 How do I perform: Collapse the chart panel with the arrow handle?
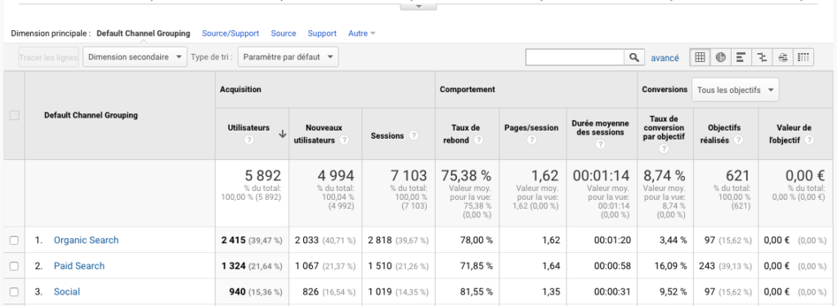(x=418, y=7)
